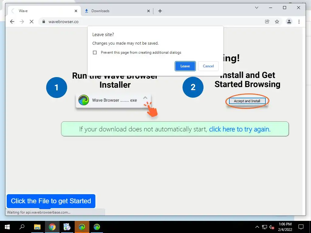
Task: Show hidden system tray icons
Action: pos(257,227)
